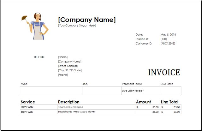Click Baseboards, walls wiped down cell
Image resolution: width=202 pixels, height=131 pixels.
(96, 112)
